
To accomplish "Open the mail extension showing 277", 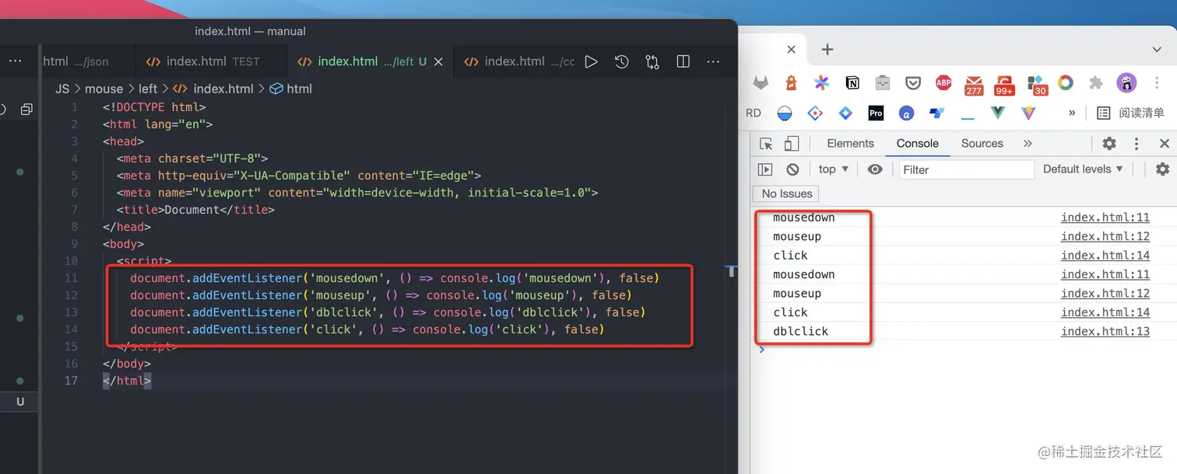I will click(x=974, y=84).
